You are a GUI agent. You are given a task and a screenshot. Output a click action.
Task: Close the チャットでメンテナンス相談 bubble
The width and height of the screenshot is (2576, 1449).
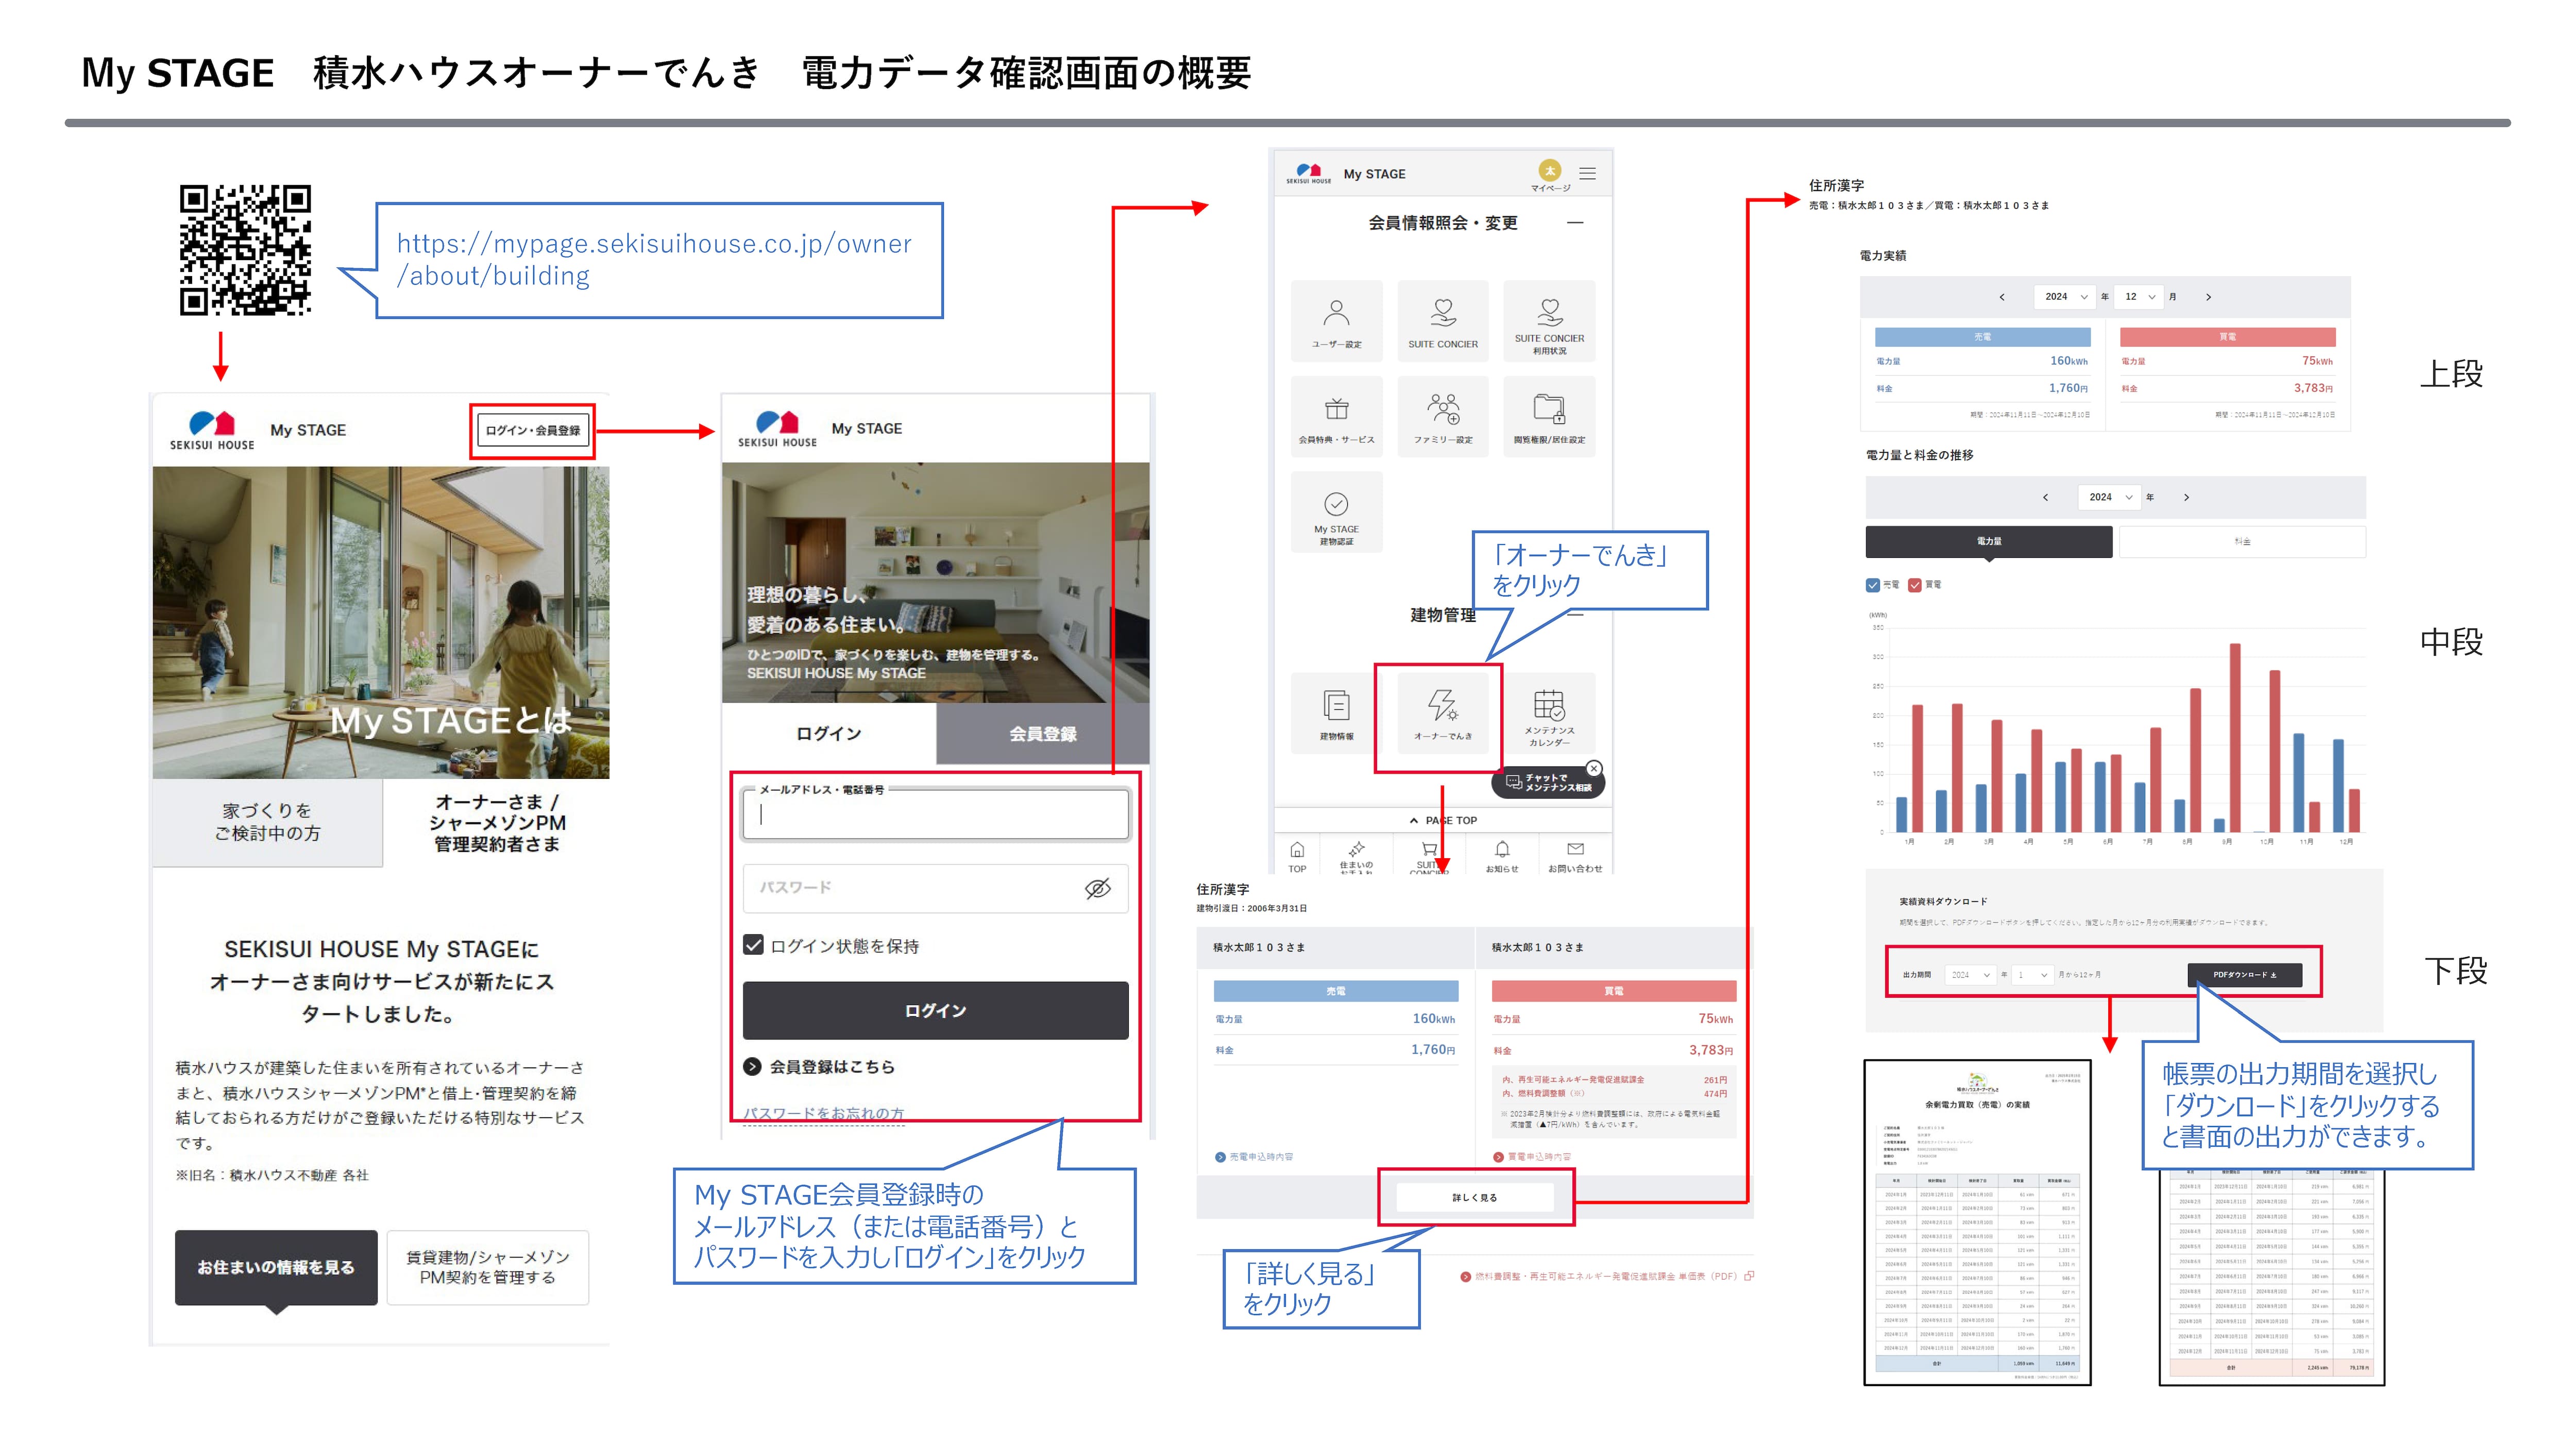pyautogui.click(x=1594, y=768)
